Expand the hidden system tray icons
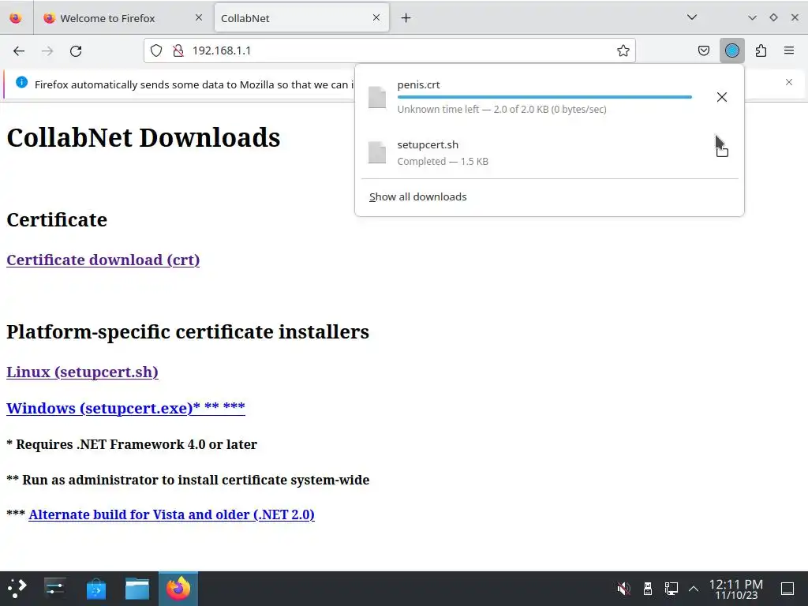This screenshot has width=808, height=606. (694, 589)
